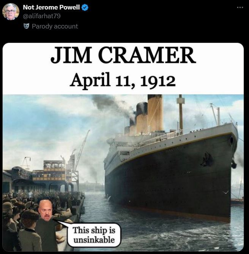Click the JIM CRAMER headline text

tap(123, 55)
